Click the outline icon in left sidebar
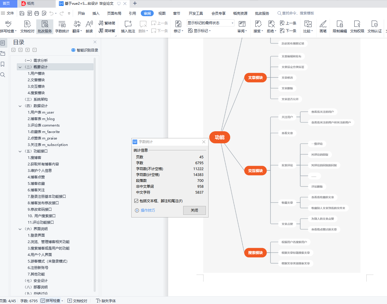387x304 pixels. (x=3, y=43)
